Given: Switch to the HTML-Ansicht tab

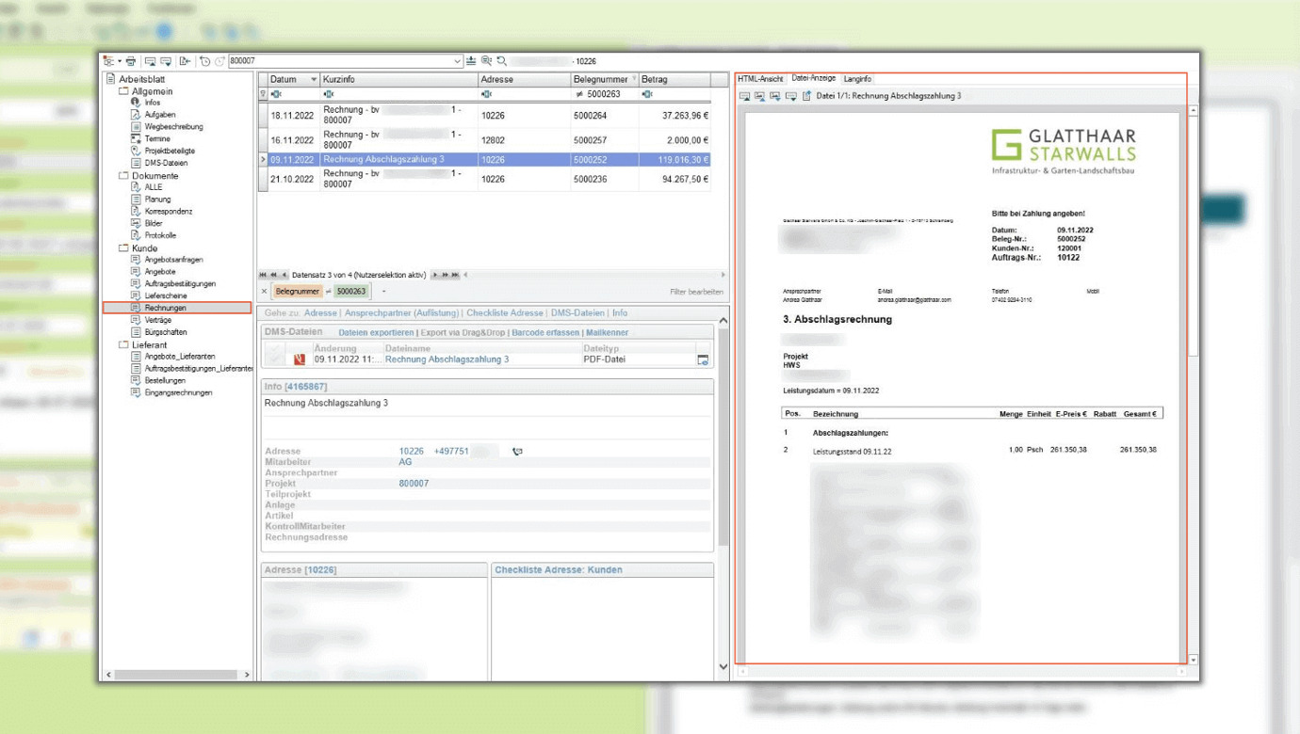Looking at the screenshot, I should (x=760, y=79).
